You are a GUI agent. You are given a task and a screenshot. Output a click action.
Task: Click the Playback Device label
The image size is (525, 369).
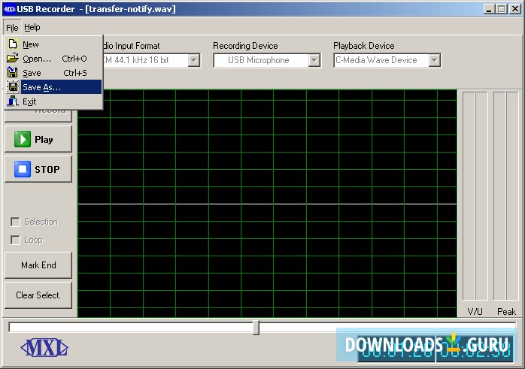tap(363, 46)
